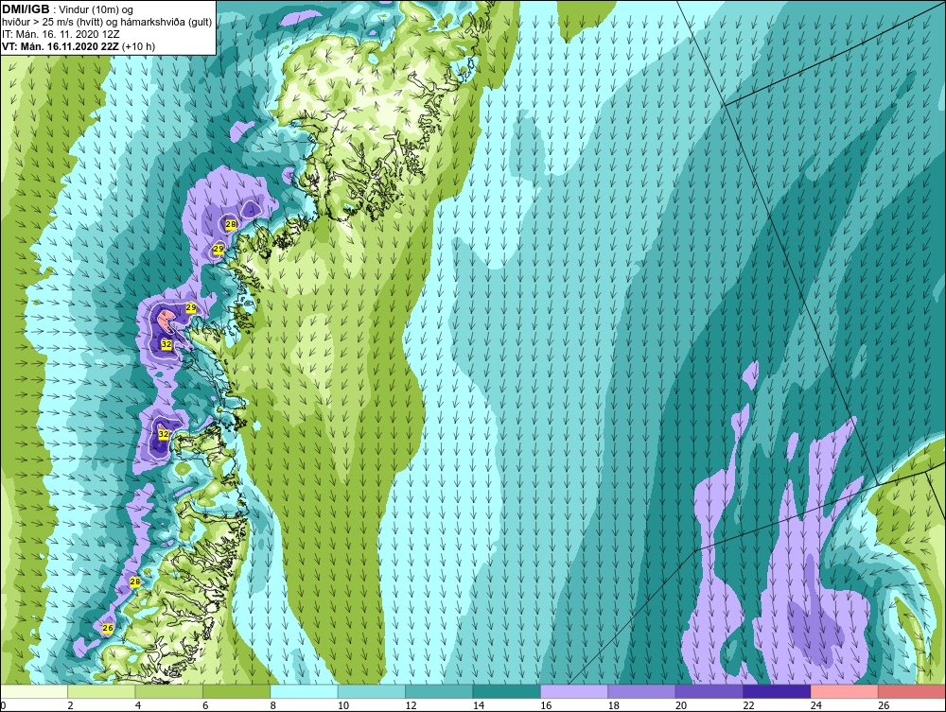
Task: Click the legend number 10
Action: point(343,705)
